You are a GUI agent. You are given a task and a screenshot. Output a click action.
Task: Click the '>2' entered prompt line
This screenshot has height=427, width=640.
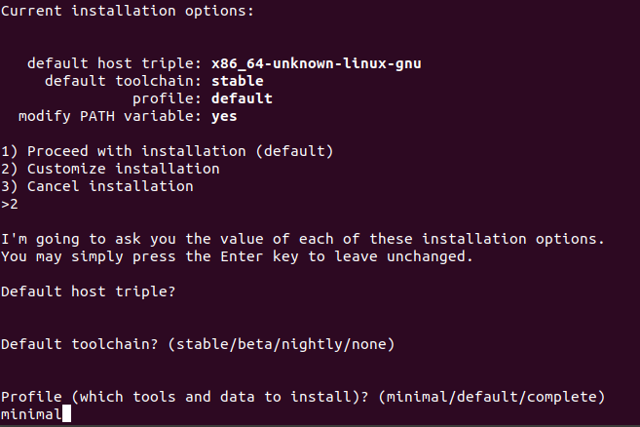(x=10, y=204)
